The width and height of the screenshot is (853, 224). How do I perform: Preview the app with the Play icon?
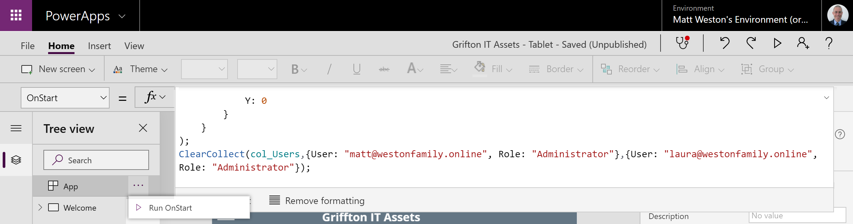click(x=777, y=43)
